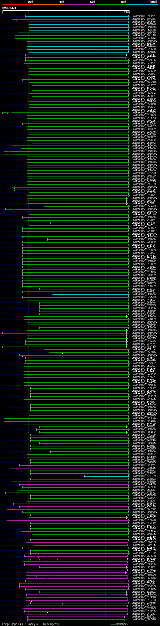Click label UniRef100_Q2F5Z5
The image size is (160, 626).
point(143,113)
